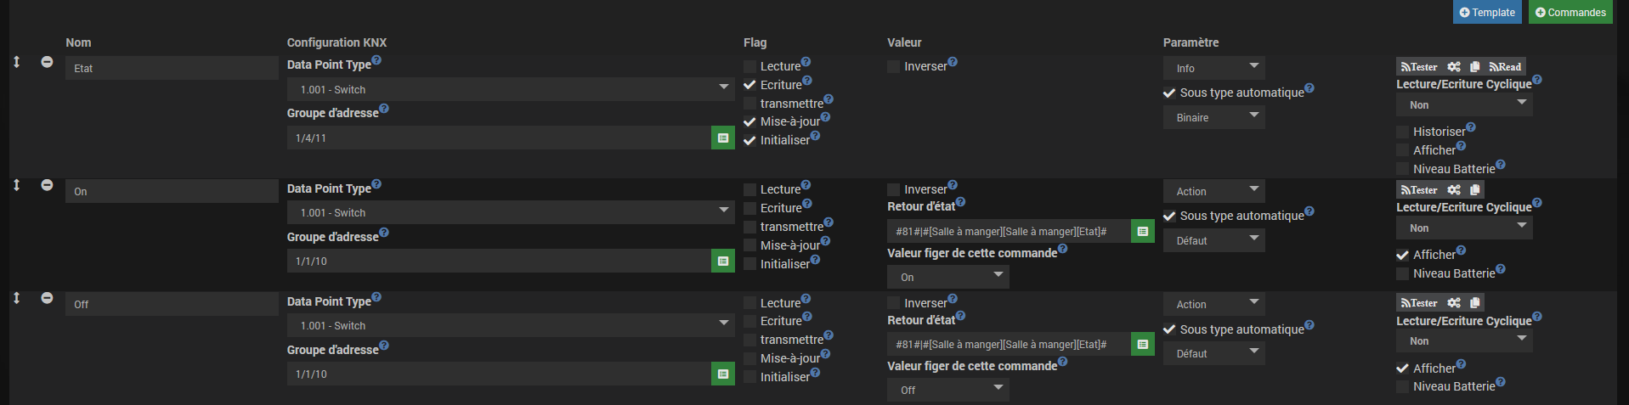Remove the Etat command with minus icon
1629x405 pixels.
(x=47, y=62)
